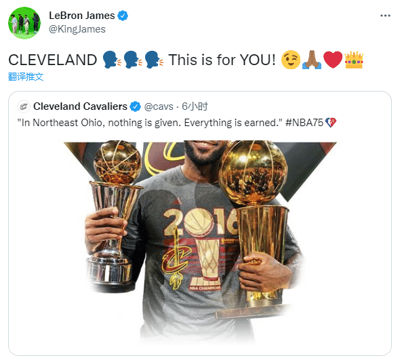Open Cleveland Cavaliers small logo avatar

pyautogui.click(x=24, y=106)
